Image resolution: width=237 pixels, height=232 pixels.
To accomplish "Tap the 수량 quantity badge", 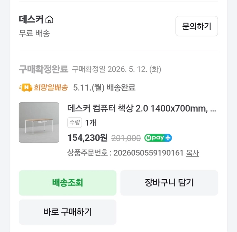I will (x=74, y=122).
